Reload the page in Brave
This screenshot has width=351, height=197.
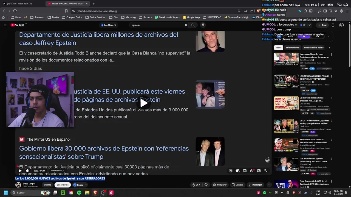tap(15, 11)
